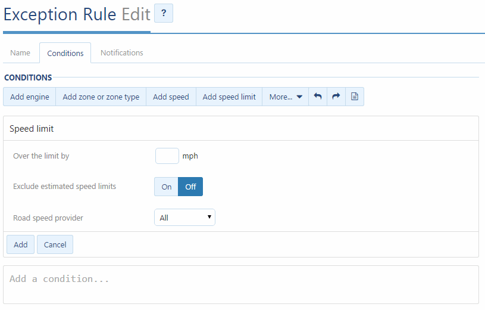The width and height of the screenshot is (485, 310).
Task: Expand the More... conditions menu
Action: pos(285,97)
